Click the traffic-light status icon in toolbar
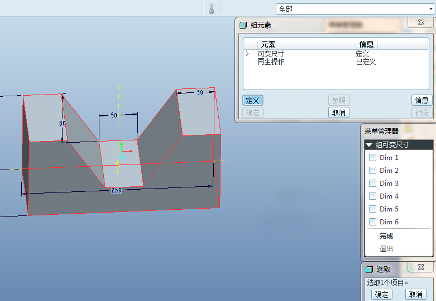436x301 pixels. pos(211,9)
